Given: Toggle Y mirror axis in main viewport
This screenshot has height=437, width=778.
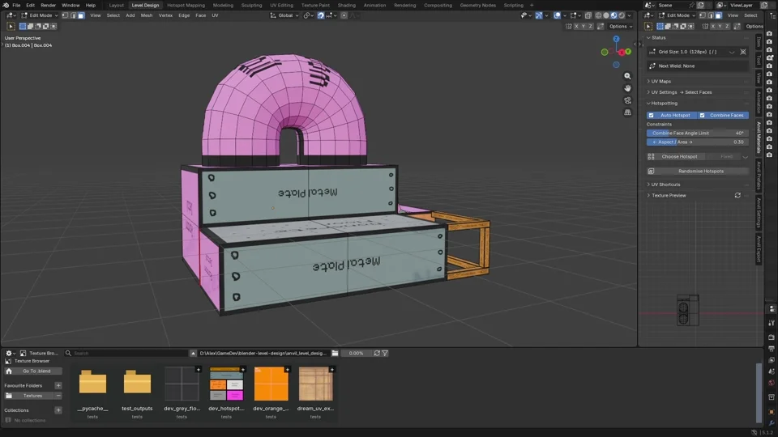Looking at the screenshot, I should click(x=583, y=26).
